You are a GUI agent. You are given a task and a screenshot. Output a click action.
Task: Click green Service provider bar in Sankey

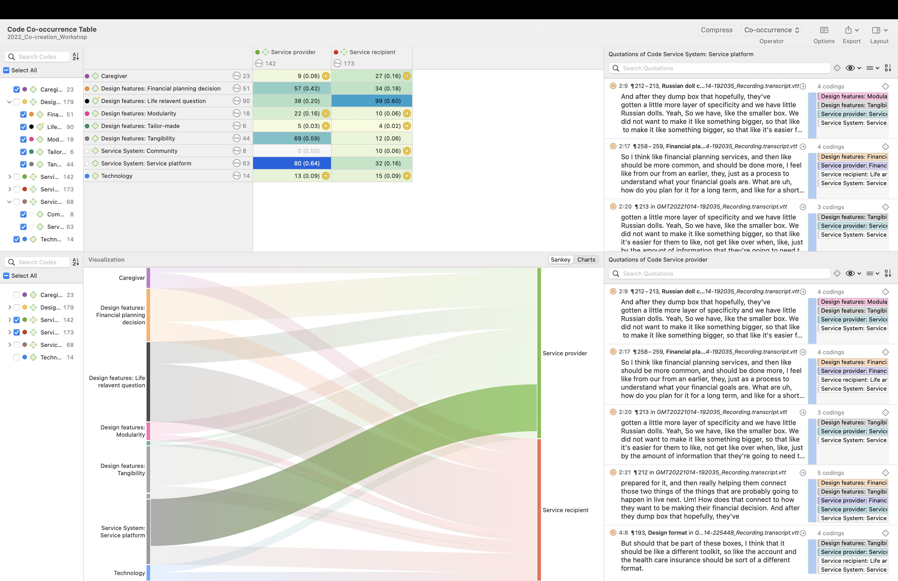[x=539, y=353]
